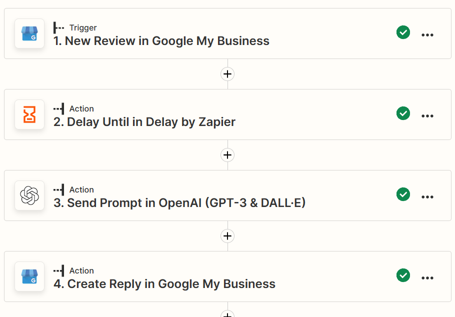Screen dimensions: 455x317
Task: Click the Google My Business icon on step 4
Action: [29, 277]
